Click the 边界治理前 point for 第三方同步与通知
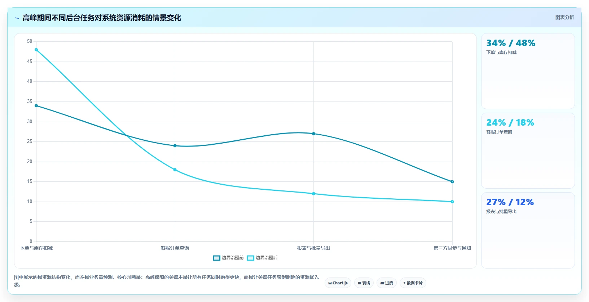 coord(452,182)
